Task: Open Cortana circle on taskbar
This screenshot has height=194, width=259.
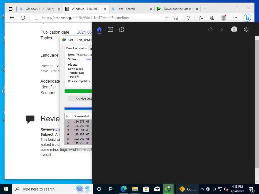Action: point(99,189)
